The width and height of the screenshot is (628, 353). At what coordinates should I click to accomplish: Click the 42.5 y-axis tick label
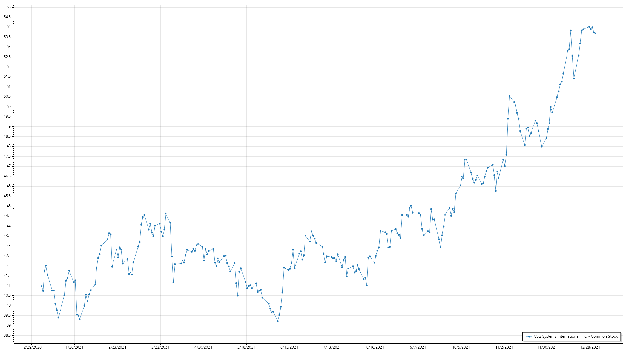(x=7, y=256)
